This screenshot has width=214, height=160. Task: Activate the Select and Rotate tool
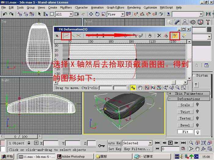click(97, 14)
